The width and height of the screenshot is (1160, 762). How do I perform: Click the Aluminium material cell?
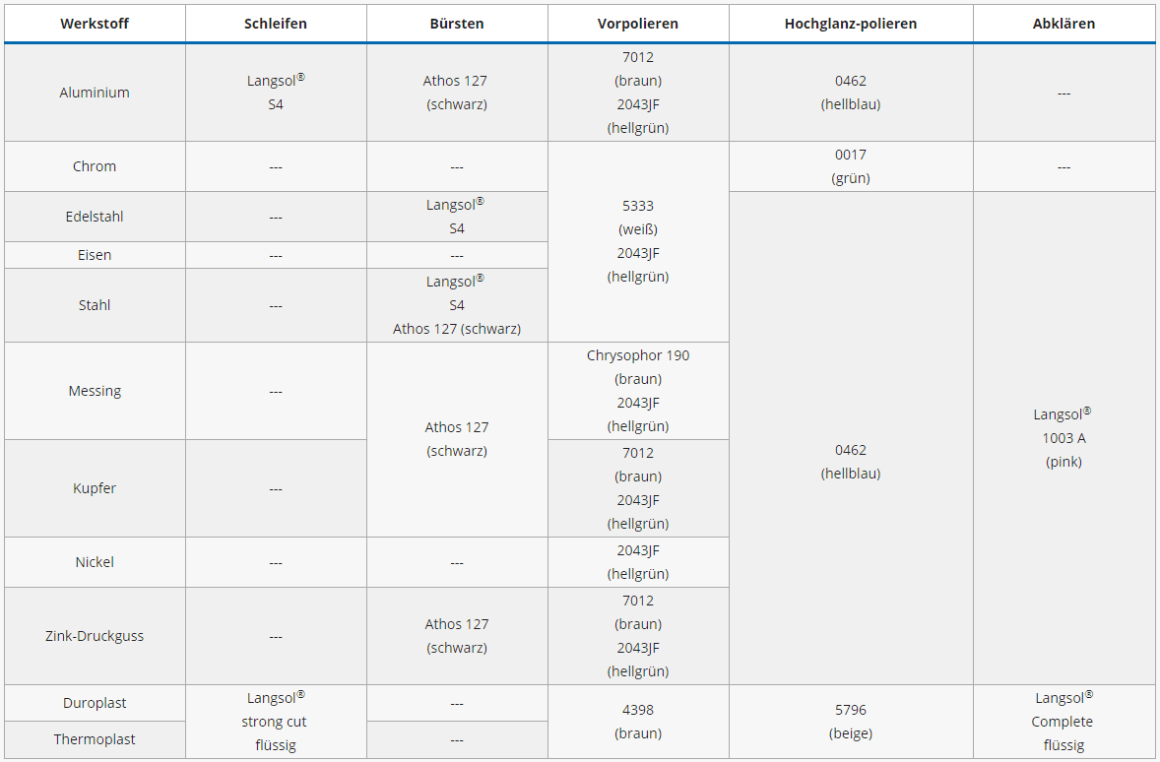[95, 93]
